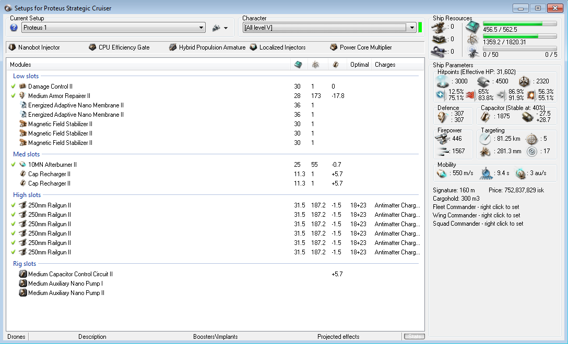
Task: Click the first Magnetic Field Stabilizer II icon
Action: point(23,124)
